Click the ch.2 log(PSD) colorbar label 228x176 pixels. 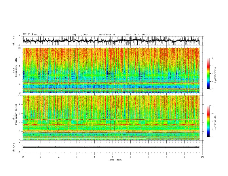(x=215, y=122)
